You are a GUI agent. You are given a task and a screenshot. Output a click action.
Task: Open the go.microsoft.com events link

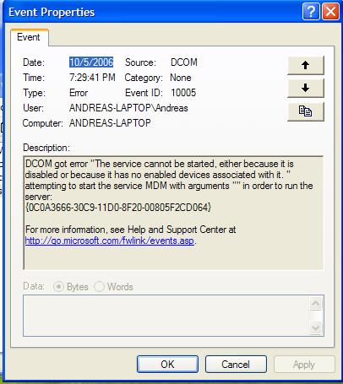pyautogui.click(x=110, y=241)
